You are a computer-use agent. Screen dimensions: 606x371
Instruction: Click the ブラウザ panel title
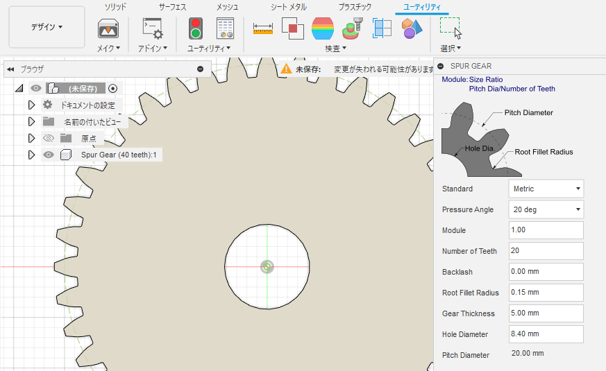click(32, 69)
